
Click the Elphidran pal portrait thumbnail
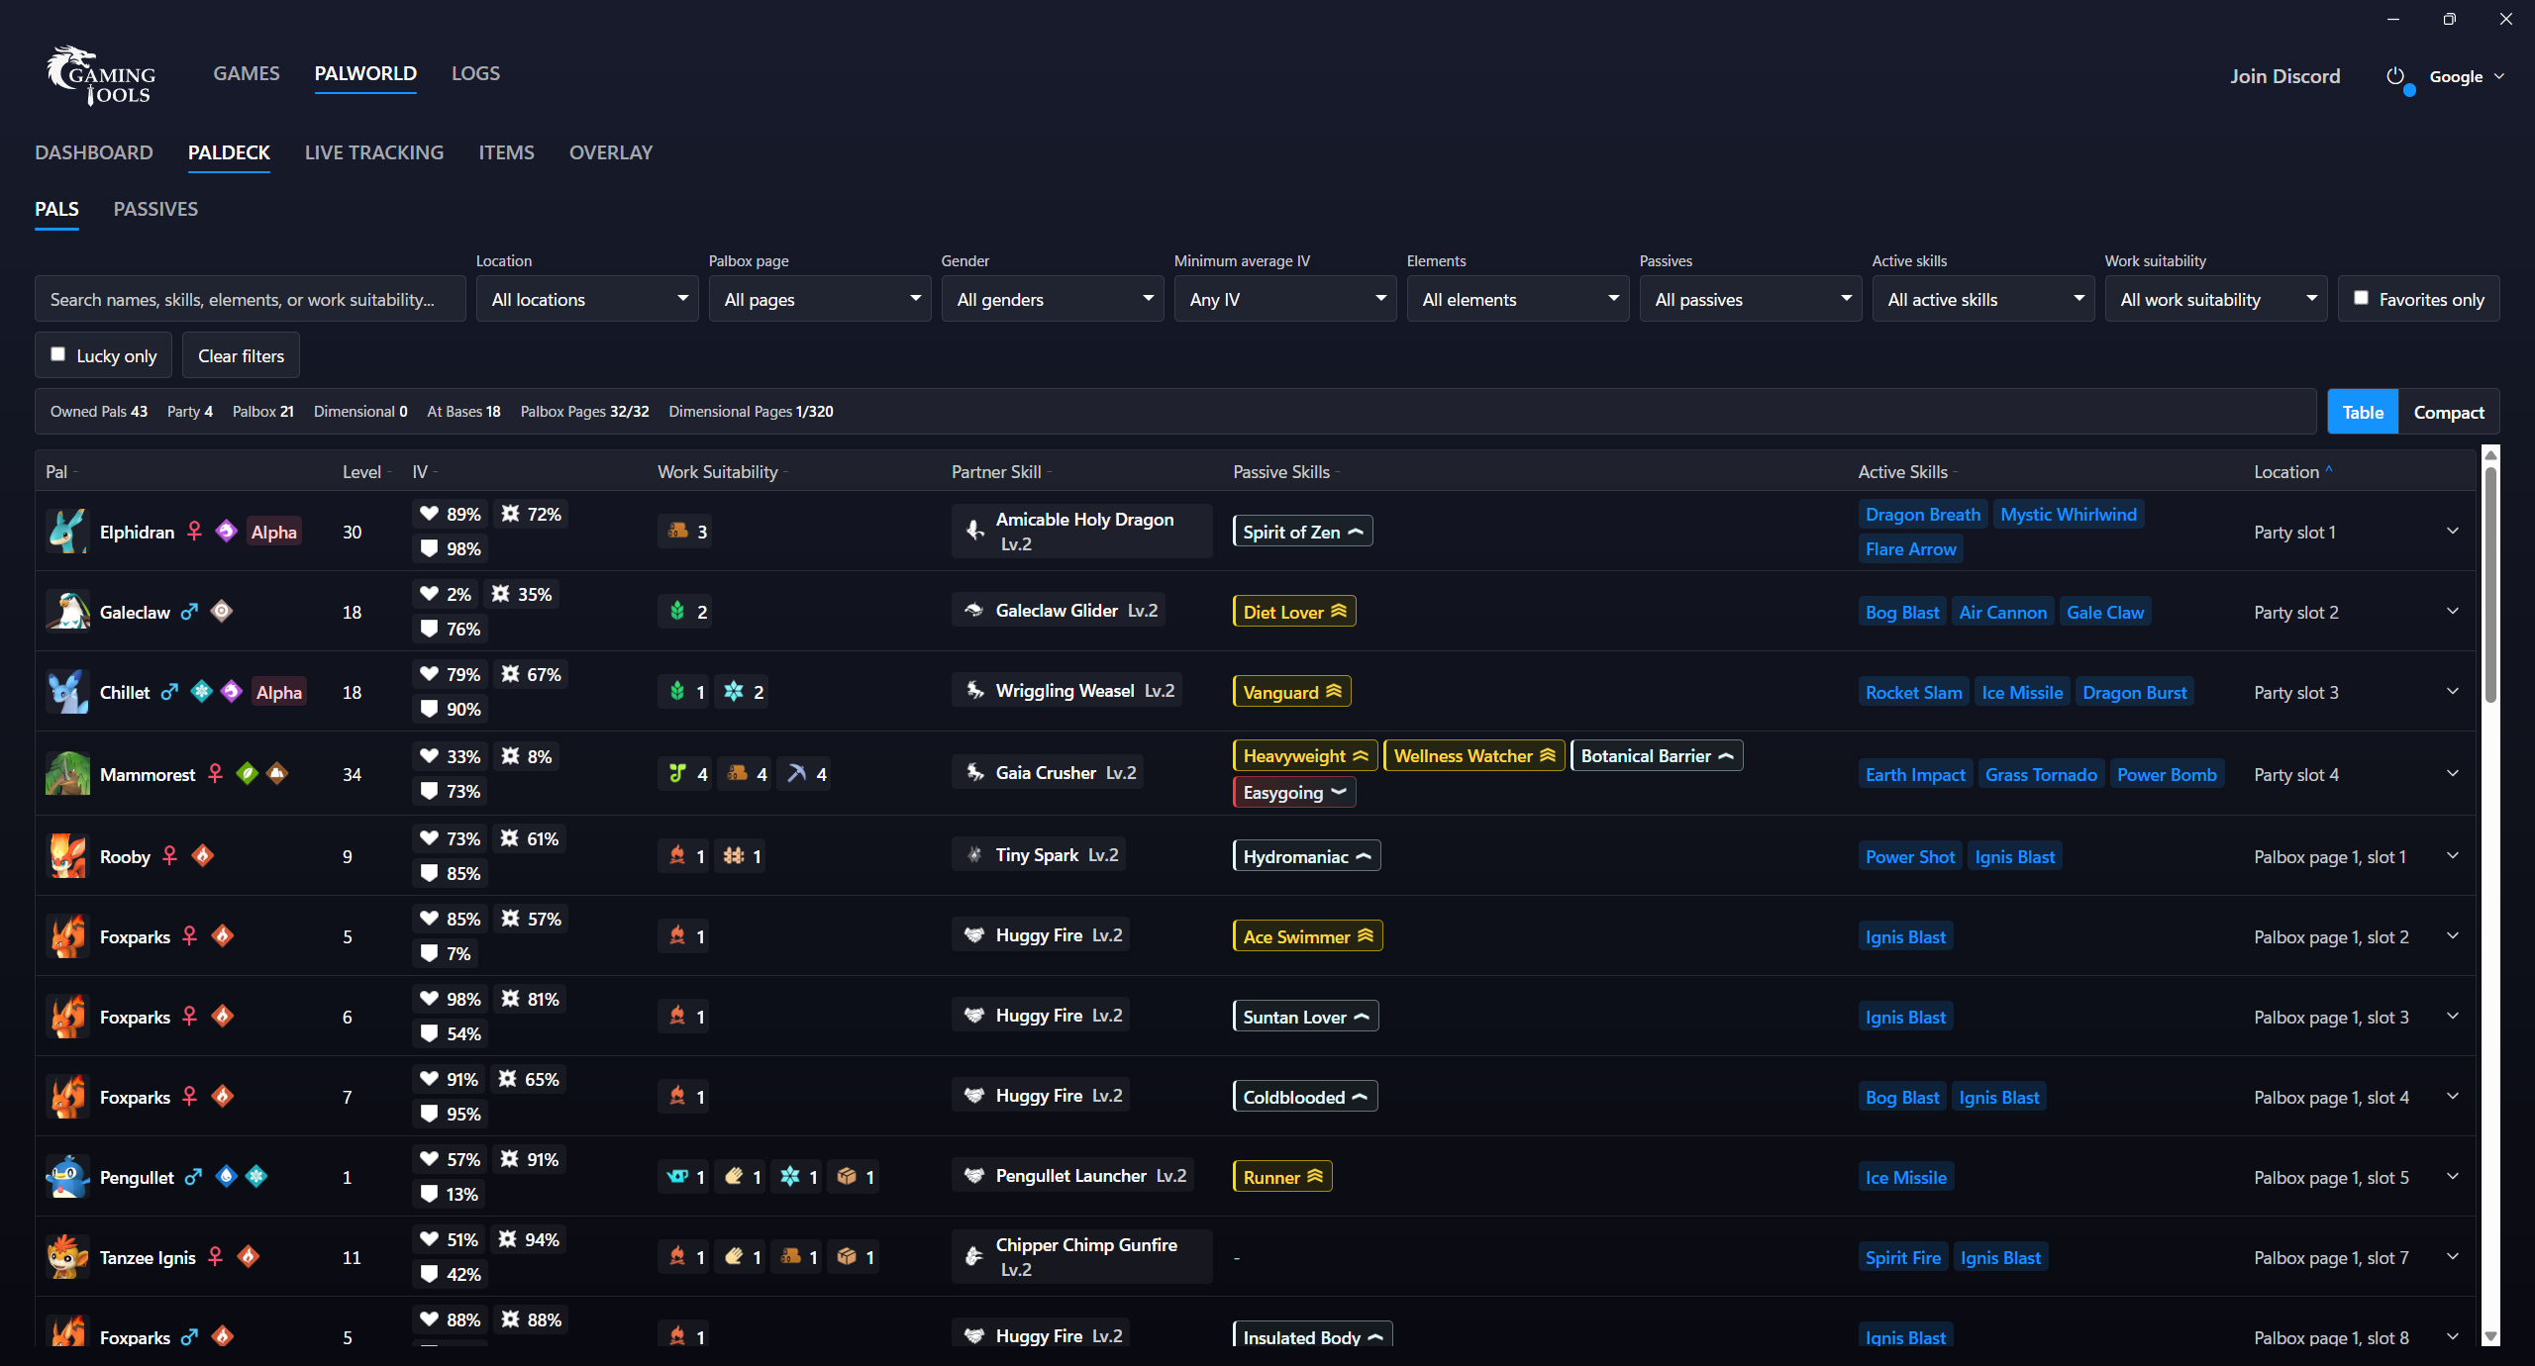point(67,532)
